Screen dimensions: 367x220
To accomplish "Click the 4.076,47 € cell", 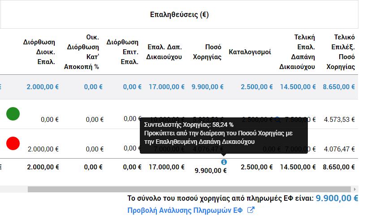I will click(x=339, y=149).
